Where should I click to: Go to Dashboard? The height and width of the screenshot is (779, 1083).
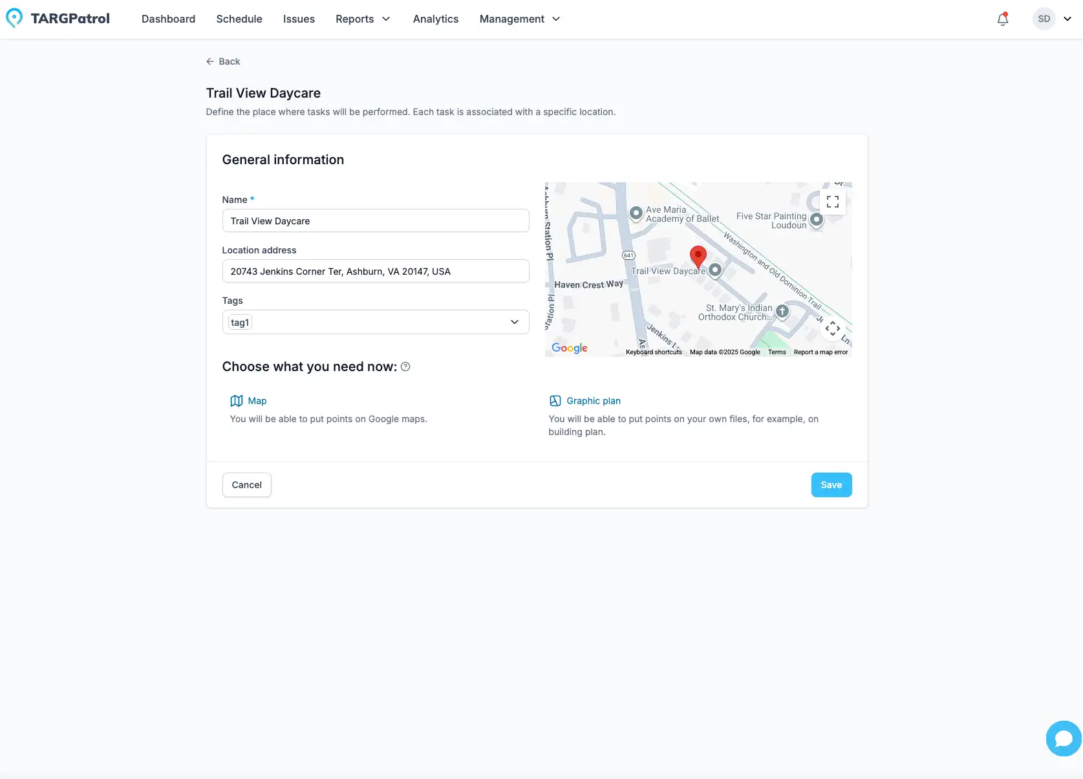point(169,19)
